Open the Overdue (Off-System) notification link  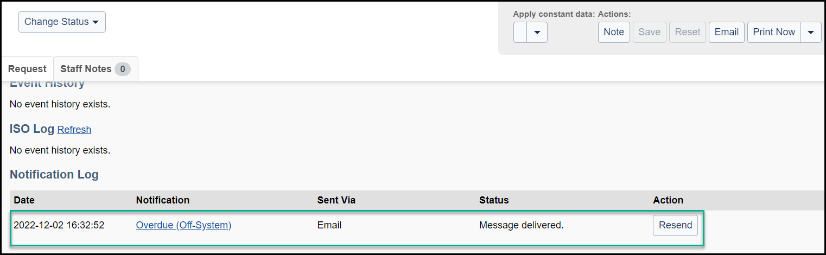[x=183, y=225]
